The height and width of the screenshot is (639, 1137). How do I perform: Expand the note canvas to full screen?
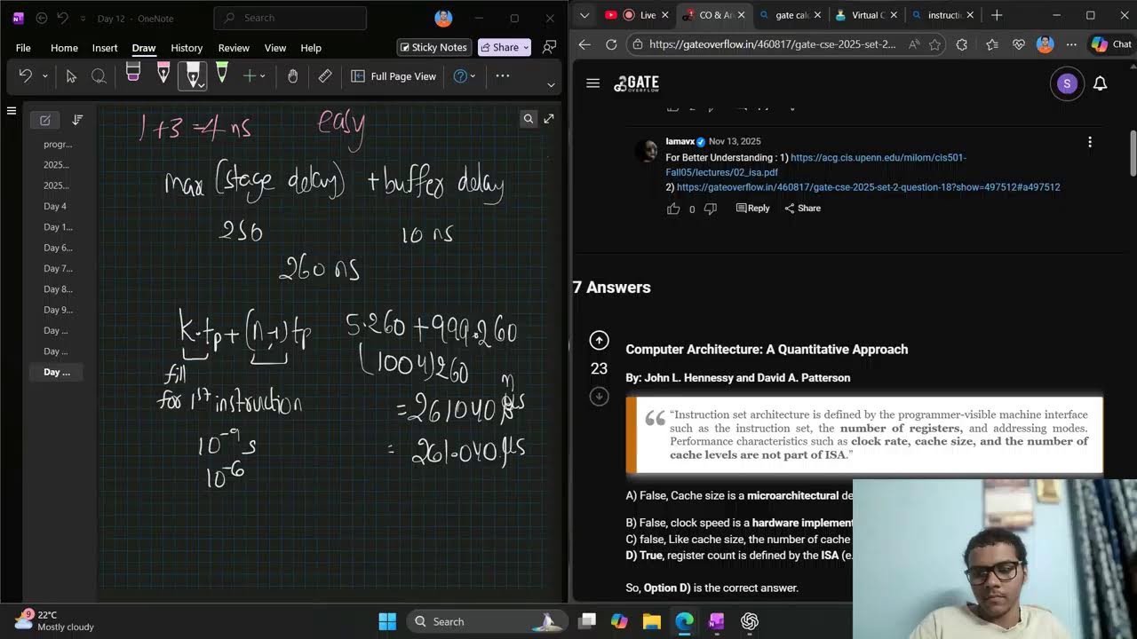549,119
